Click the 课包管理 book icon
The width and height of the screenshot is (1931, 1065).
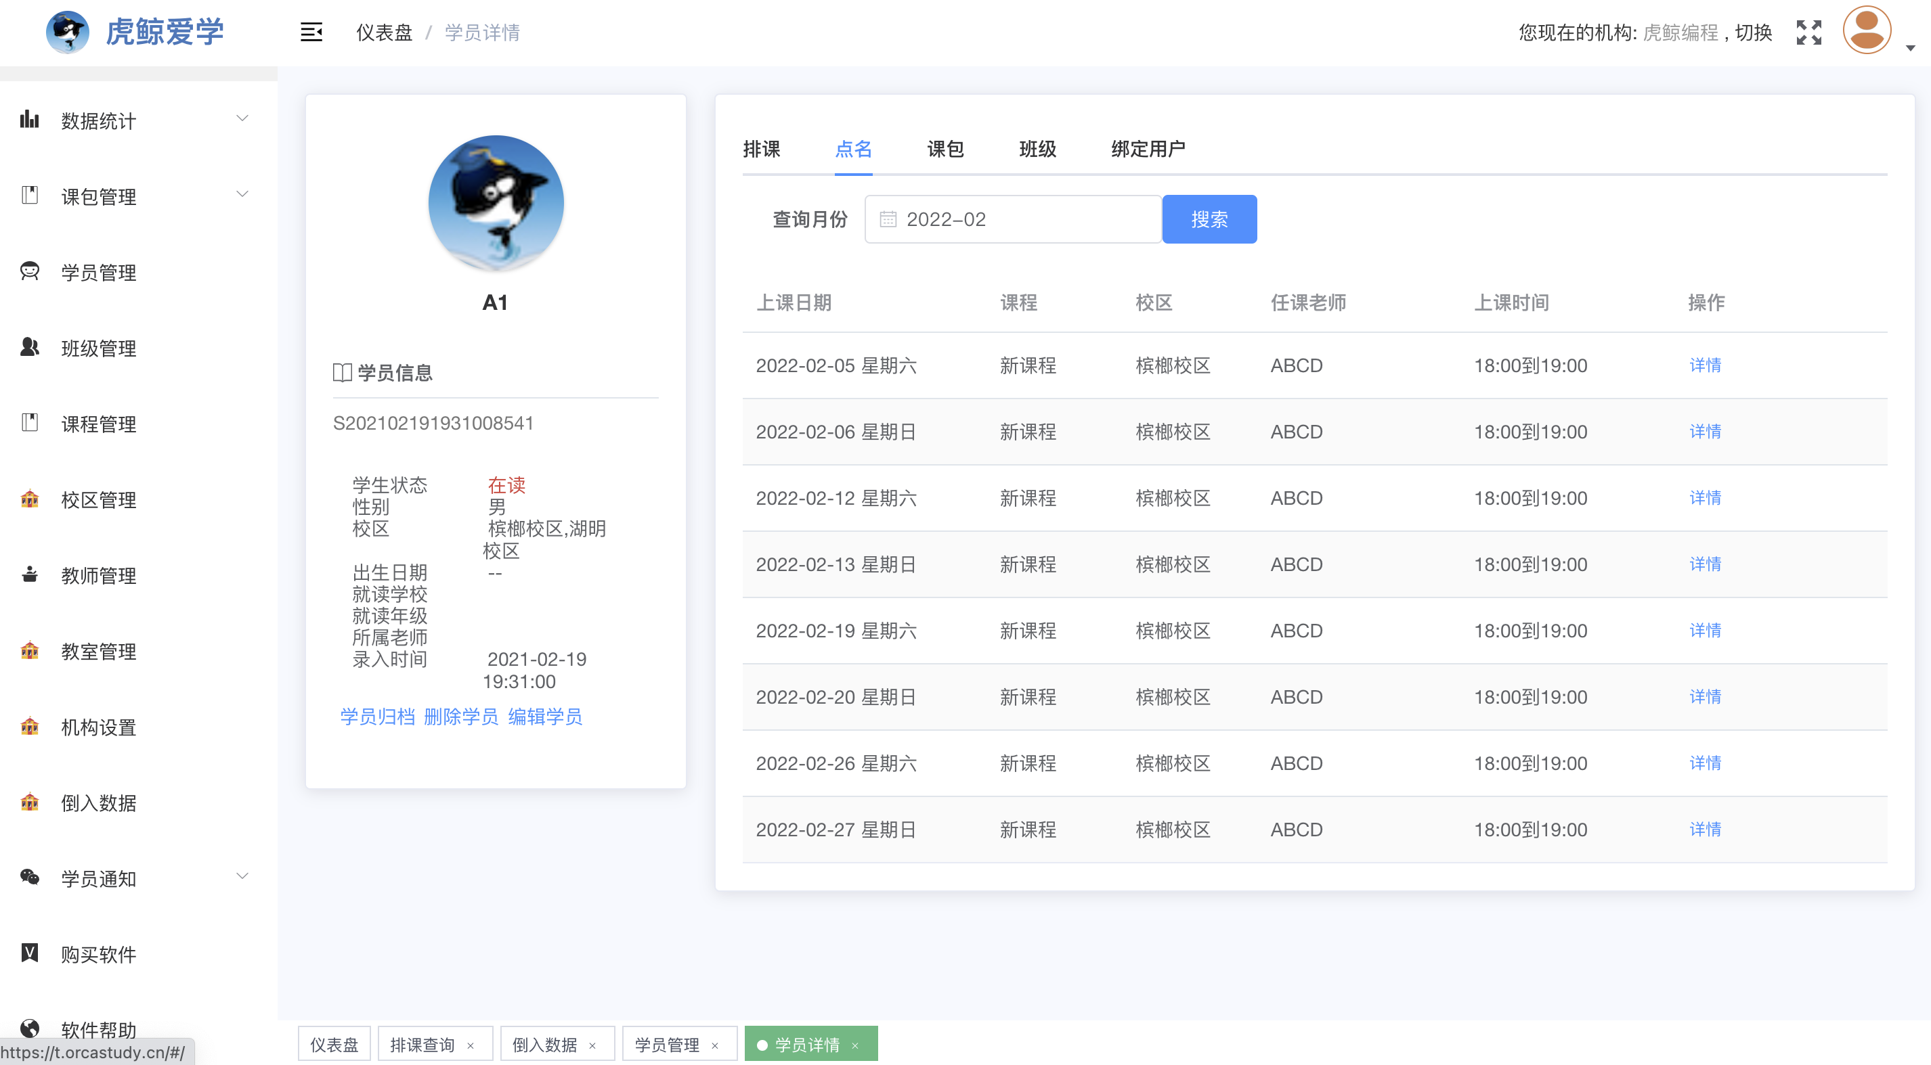tap(29, 195)
